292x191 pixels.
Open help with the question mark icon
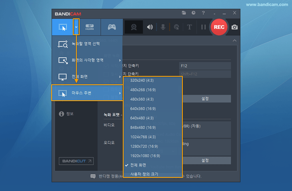tap(203, 13)
